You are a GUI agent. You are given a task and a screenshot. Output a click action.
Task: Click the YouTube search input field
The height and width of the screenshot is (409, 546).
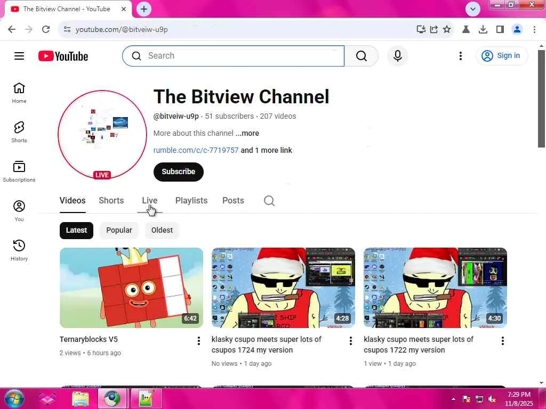tap(234, 55)
